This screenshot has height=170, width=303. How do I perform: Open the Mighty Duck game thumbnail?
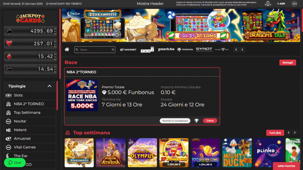click(x=237, y=153)
